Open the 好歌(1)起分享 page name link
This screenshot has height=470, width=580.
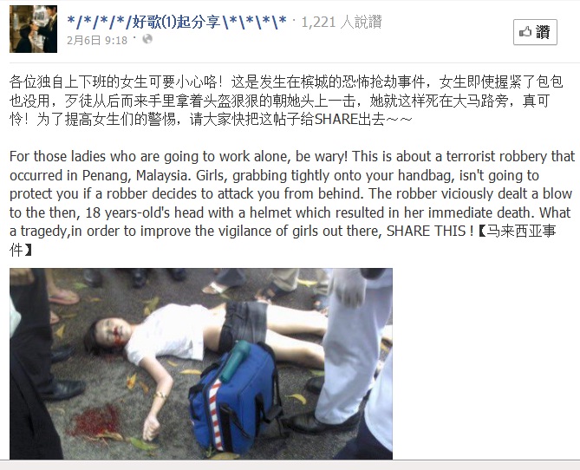click(x=177, y=22)
